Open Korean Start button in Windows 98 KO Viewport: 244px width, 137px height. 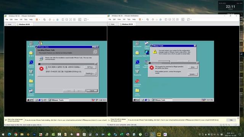(30, 100)
